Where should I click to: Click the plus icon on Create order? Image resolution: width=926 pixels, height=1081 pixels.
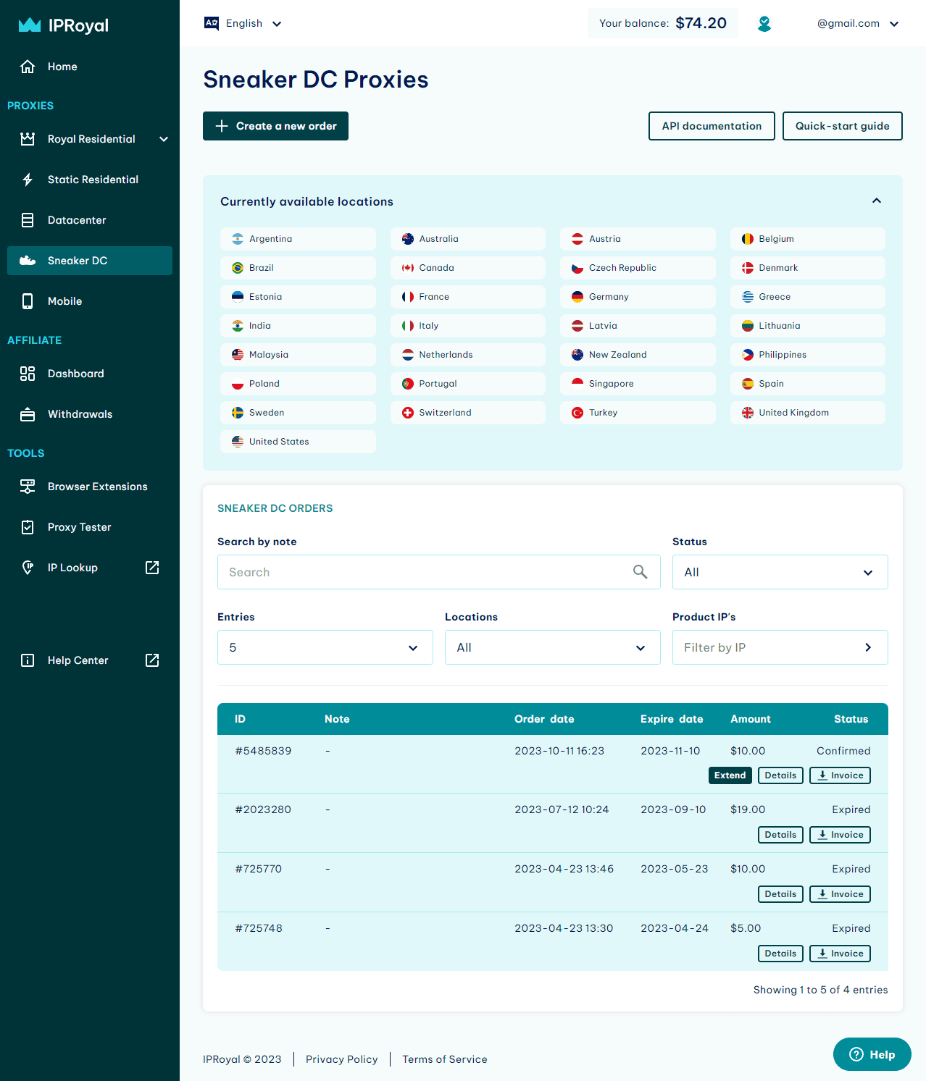[222, 126]
